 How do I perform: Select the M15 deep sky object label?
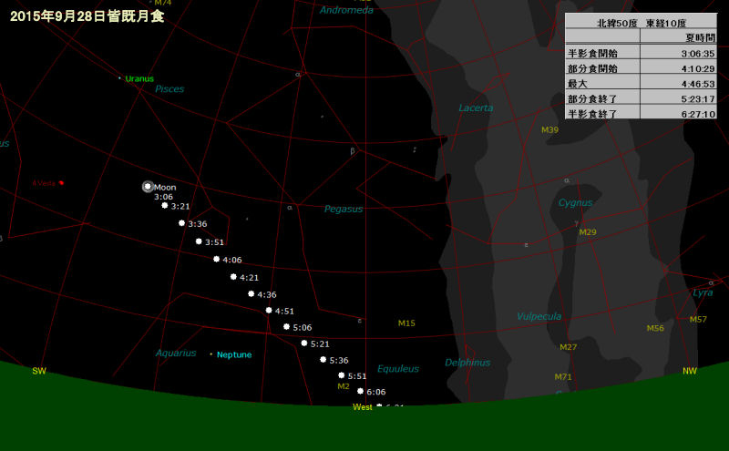tap(406, 323)
